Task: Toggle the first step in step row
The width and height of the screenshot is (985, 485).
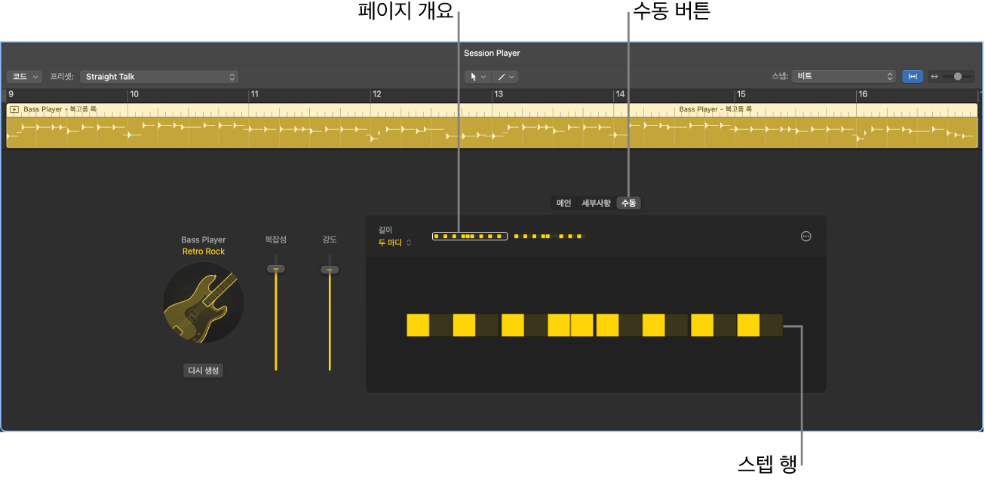Action: [x=418, y=325]
